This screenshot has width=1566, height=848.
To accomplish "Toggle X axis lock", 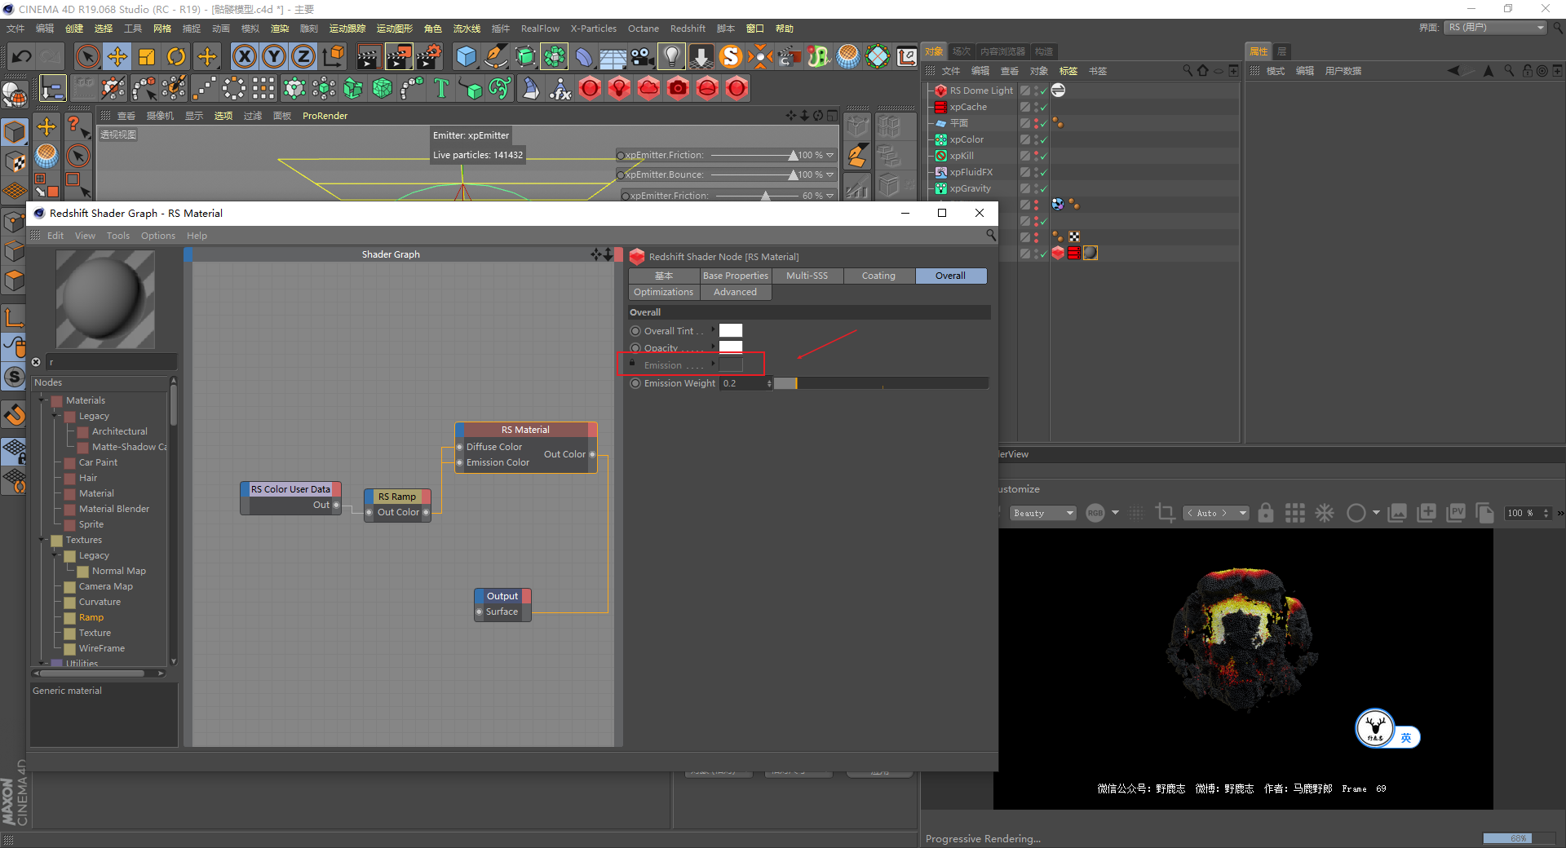I will point(244,56).
